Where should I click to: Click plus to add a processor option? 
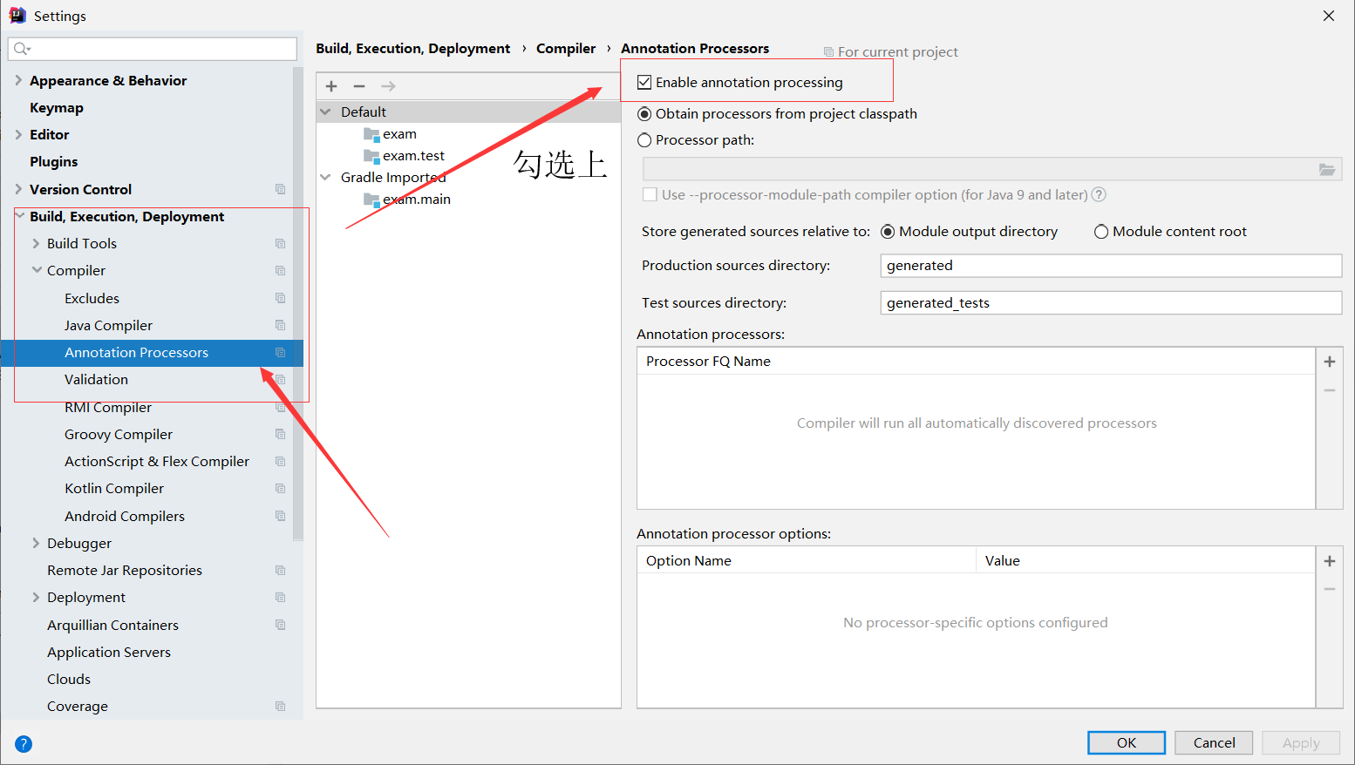click(x=1330, y=560)
